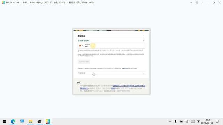Image resolution: width=223 pixels, height=125 pixels.
Task: Click the phone number field with +86
Action: 111,45
